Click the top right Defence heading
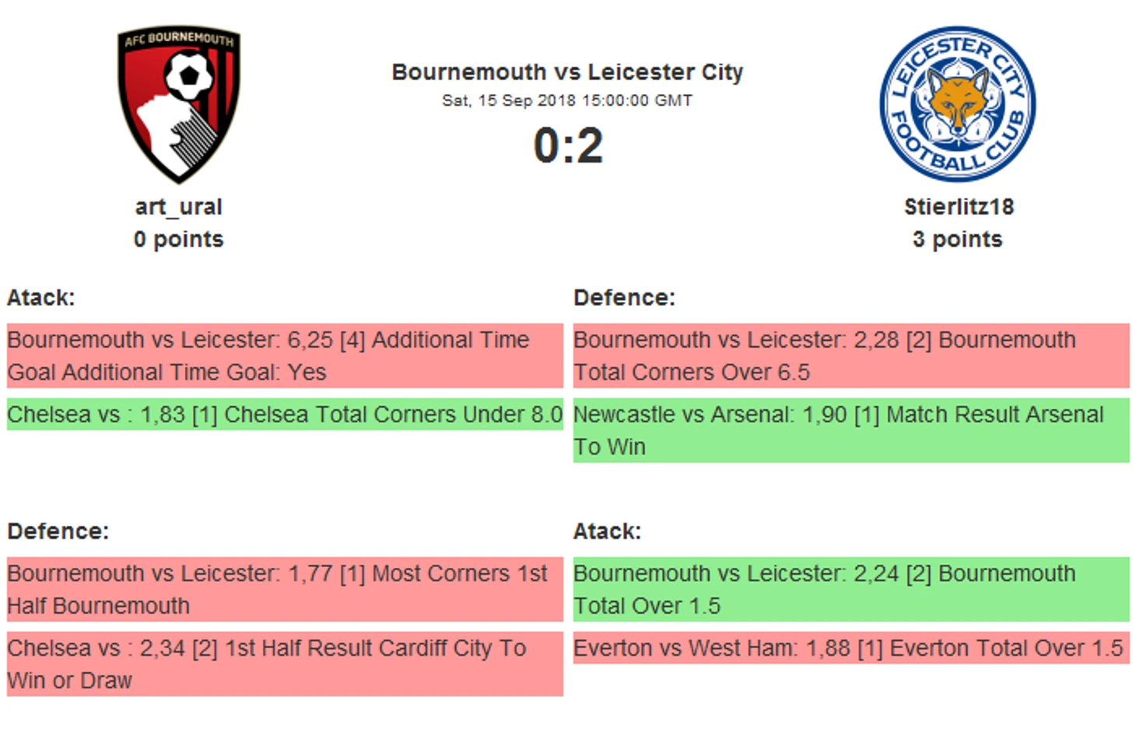Image resolution: width=1136 pixels, height=746 pixels. (624, 298)
